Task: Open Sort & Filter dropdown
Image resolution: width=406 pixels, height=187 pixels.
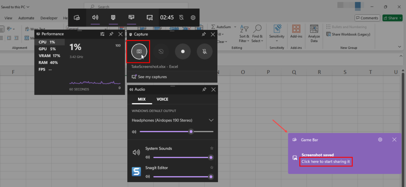Action: 244,34
